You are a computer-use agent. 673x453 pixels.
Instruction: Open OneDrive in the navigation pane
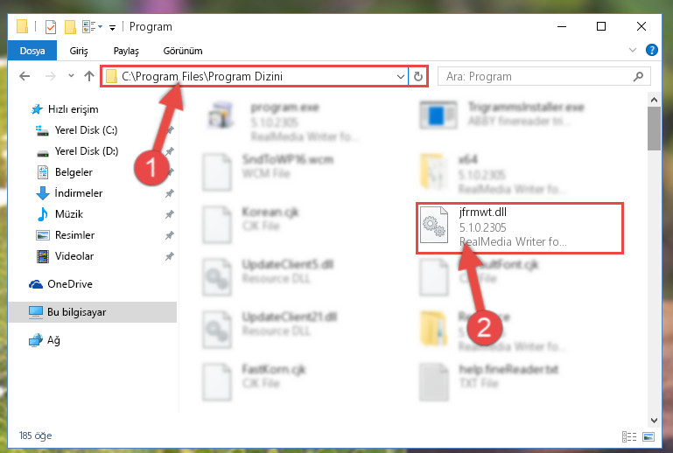tap(69, 284)
